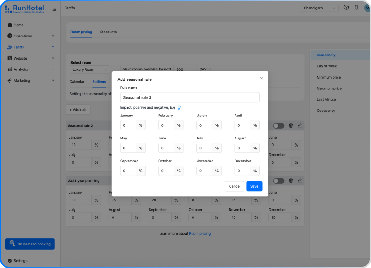Click the April percent field in dialog
This screenshot has width=371, height=268.
(x=242, y=125)
